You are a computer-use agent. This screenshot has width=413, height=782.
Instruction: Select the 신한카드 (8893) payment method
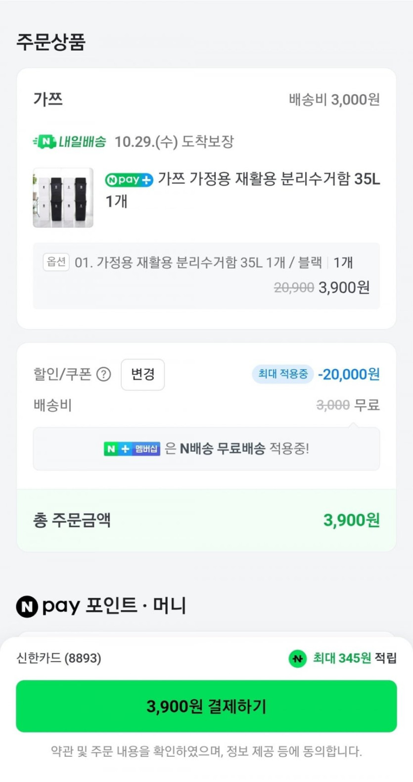coord(59,658)
